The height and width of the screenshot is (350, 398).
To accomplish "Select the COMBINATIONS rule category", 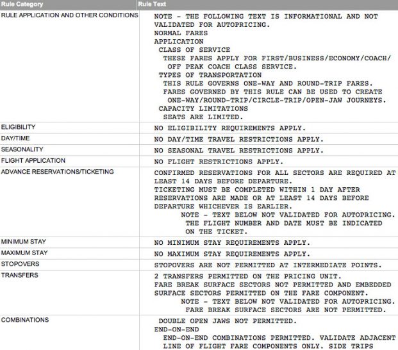I will point(24,319).
